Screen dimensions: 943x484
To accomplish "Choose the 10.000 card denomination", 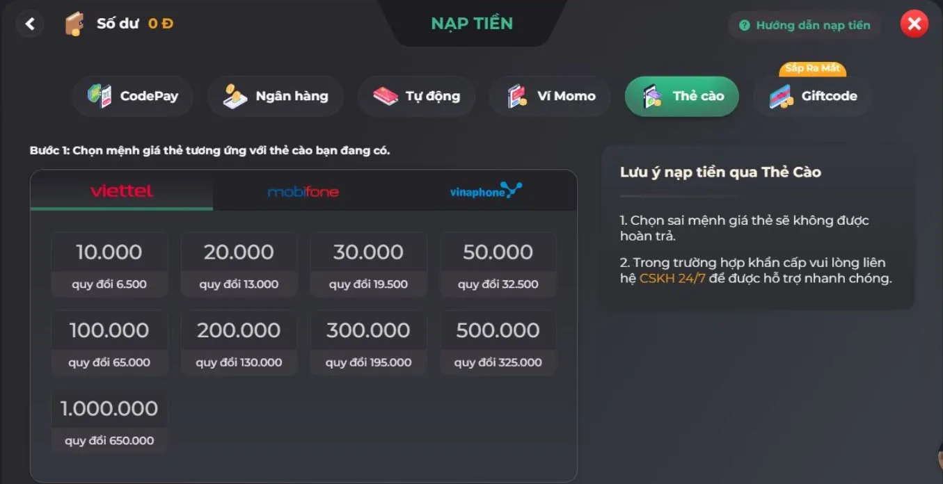I will click(x=109, y=264).
